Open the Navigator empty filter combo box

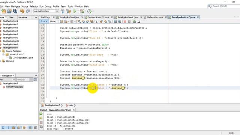[x=24, y=79]
